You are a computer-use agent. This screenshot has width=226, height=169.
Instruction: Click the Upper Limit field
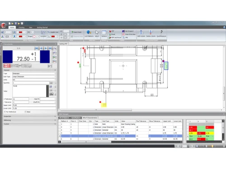(34, 105)
